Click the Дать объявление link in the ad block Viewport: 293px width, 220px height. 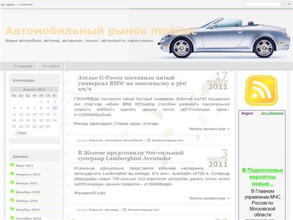pyautogui.click(x=272, y=113)
